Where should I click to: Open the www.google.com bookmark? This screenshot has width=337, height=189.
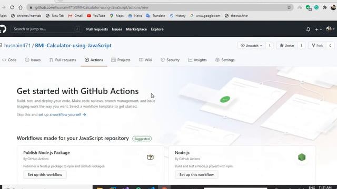[205, 16]
